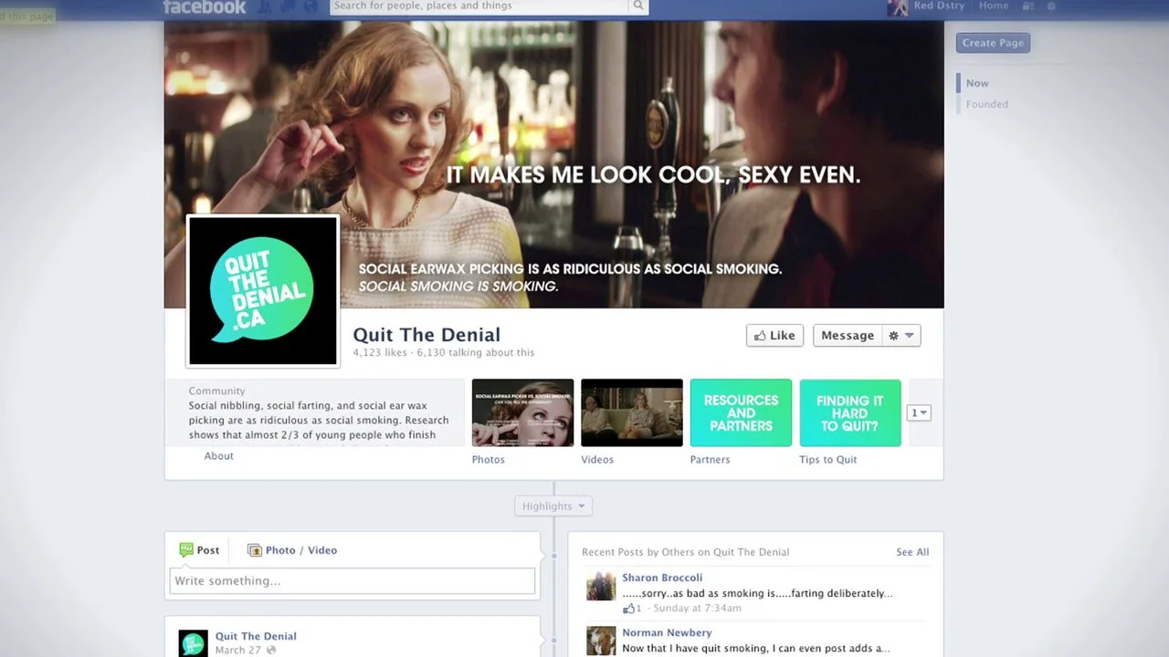The height and width of the screenshot is (657, 1169).
Task: Open the Red Dstry profile link
Action: pos(938,5)
